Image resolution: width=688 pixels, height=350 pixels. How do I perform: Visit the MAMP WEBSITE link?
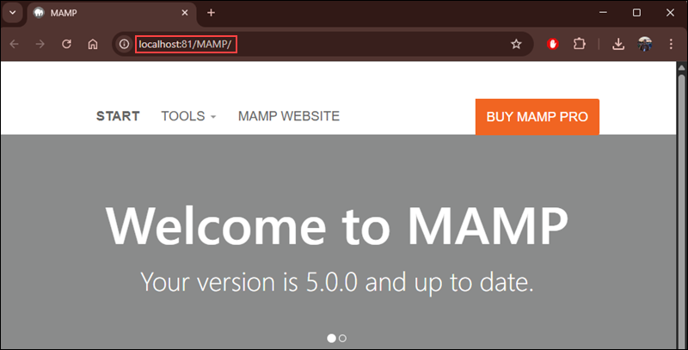(x=289, y=116)
